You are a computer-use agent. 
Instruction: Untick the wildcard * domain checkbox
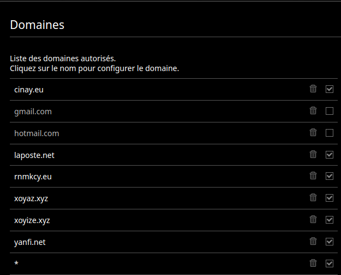pyautogui.click(x=330, y=264)
